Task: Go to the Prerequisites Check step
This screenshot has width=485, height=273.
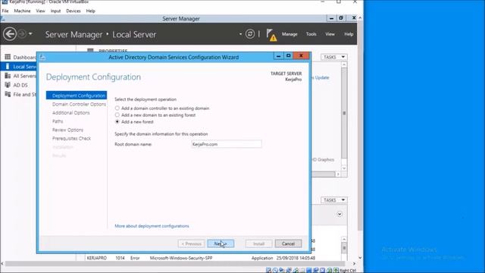Action: 71,138
